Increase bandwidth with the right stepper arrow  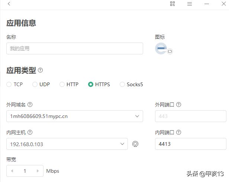pos(38,171)
